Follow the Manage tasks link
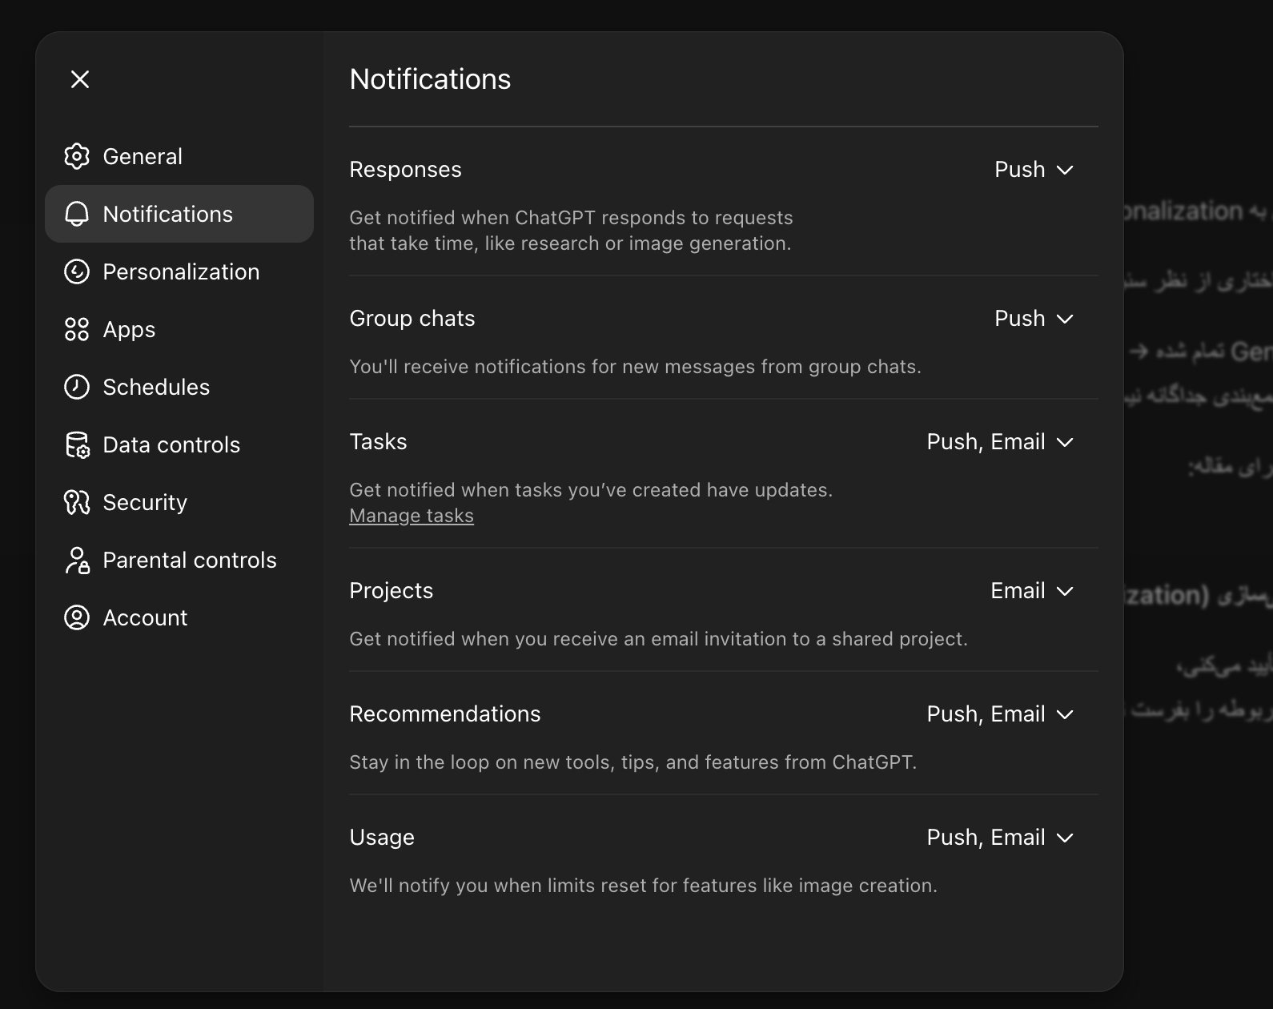The width and height of the screenshot is (1273, 1009). point(412,516)
